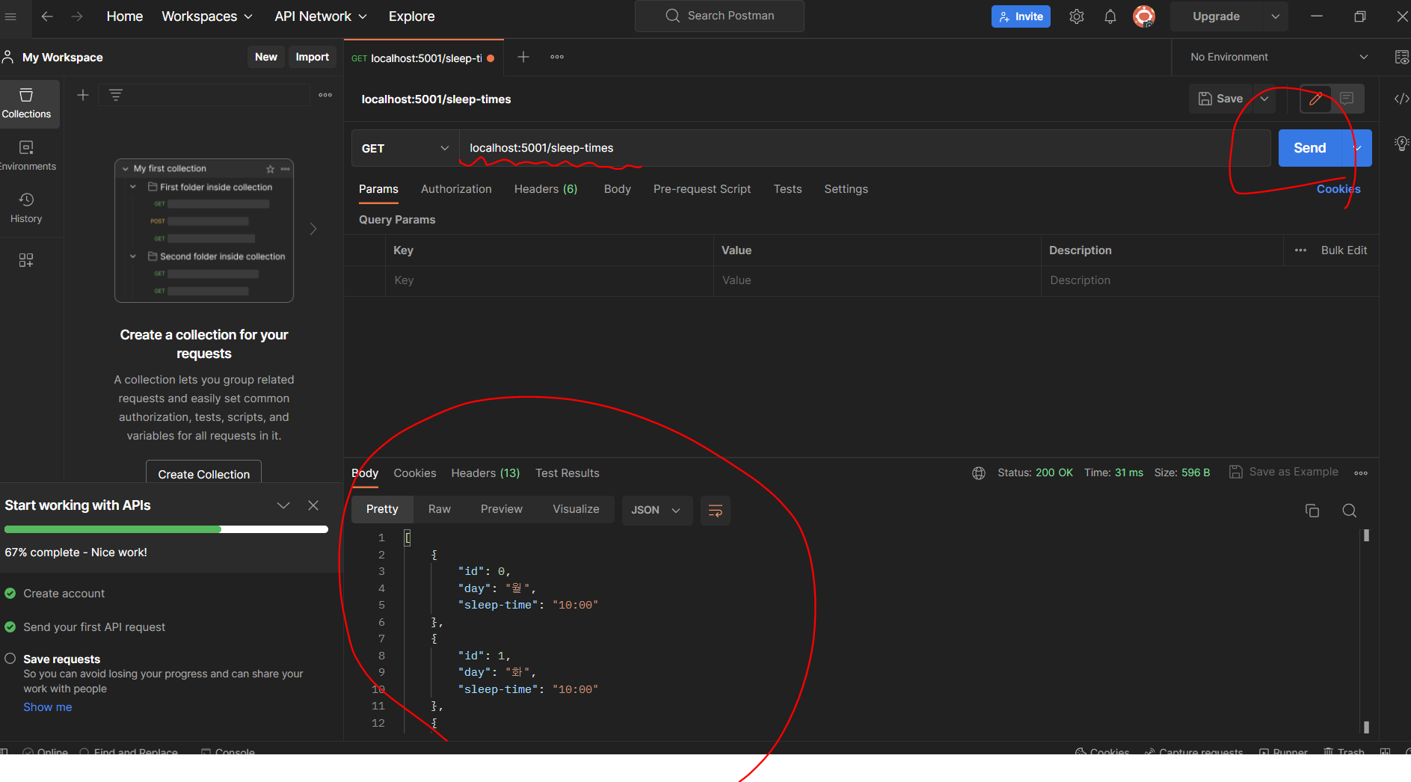1411x782 pixels.
Task: Toggle response line wrap icon
Action: click(x=716, y=511)
